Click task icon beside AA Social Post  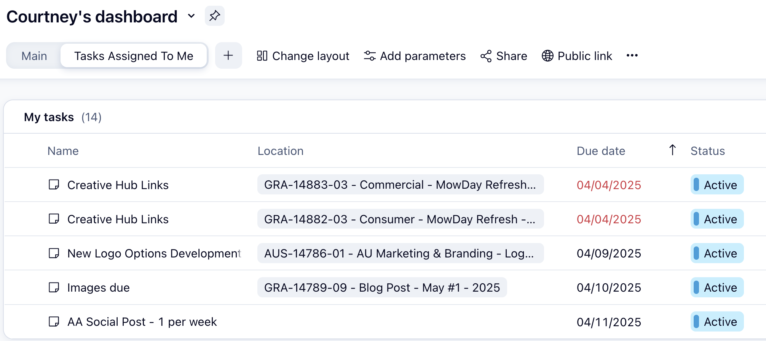[x=54, y=322]
